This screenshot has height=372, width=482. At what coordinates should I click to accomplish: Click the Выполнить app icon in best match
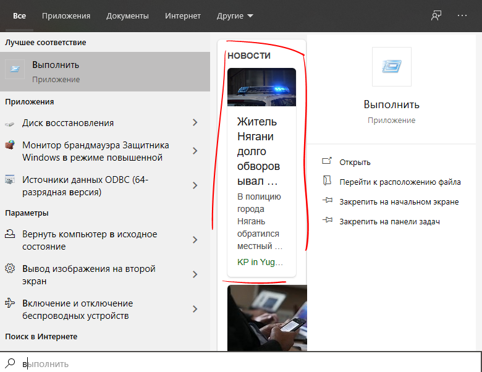[x=15, y=70]
